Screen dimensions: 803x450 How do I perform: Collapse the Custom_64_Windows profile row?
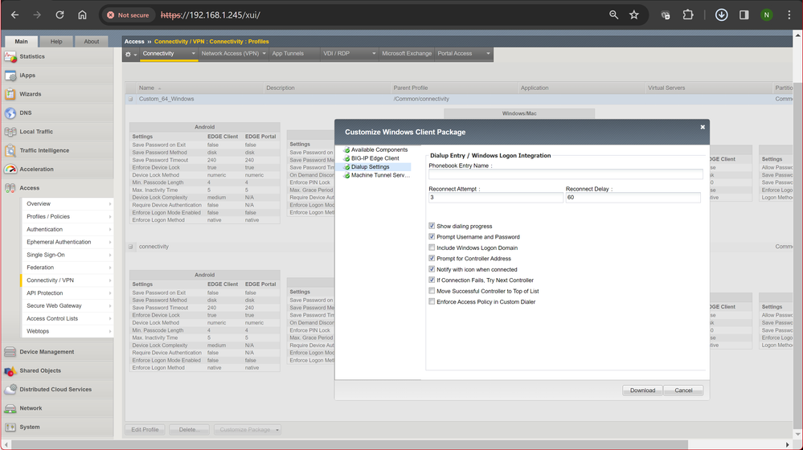point(131,99)
